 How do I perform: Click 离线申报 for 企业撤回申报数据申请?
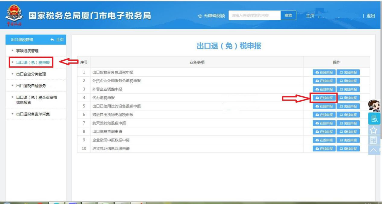pos(348,140)
